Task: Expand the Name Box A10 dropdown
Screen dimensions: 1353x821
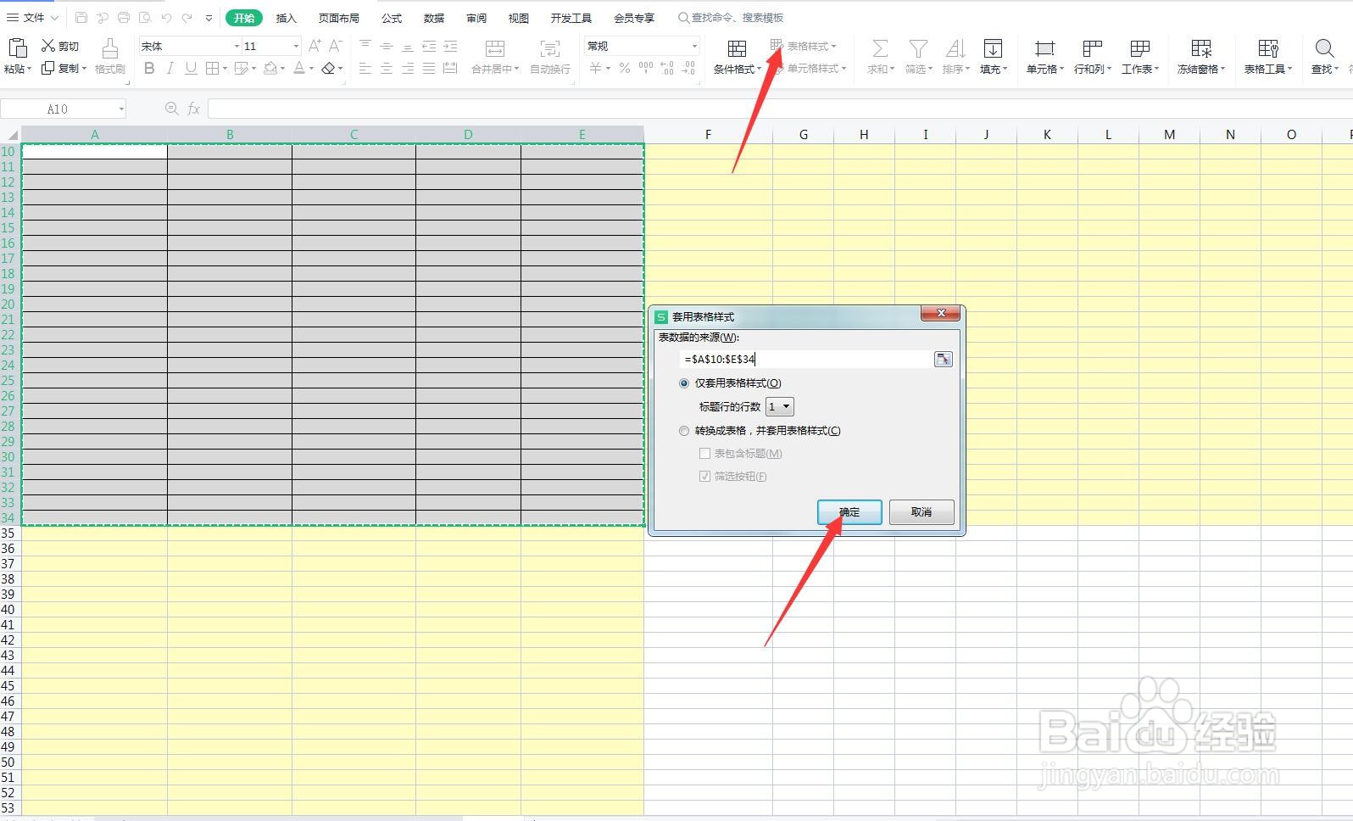Action: click(x=121, y=109)
